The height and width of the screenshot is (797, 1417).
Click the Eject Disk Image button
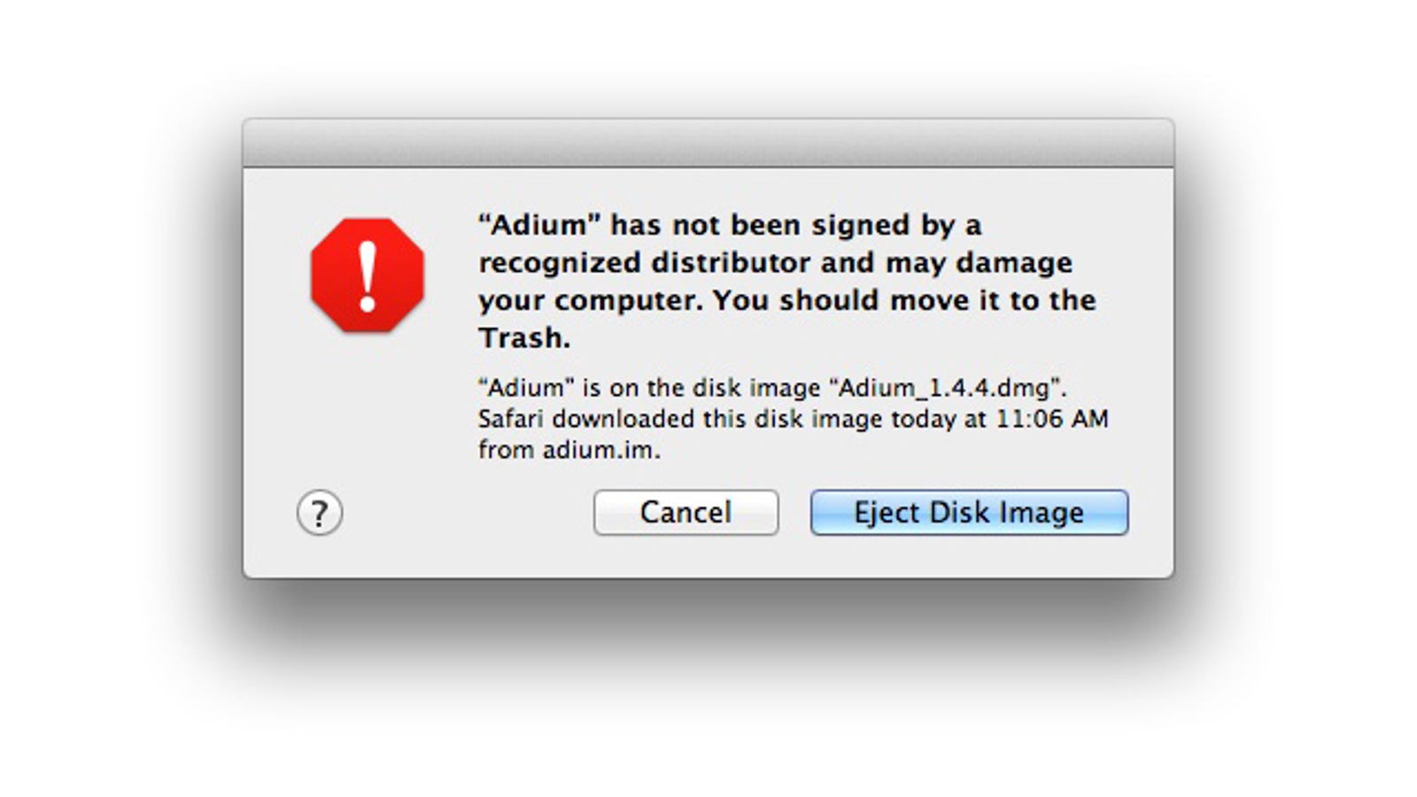coord(969,512)
